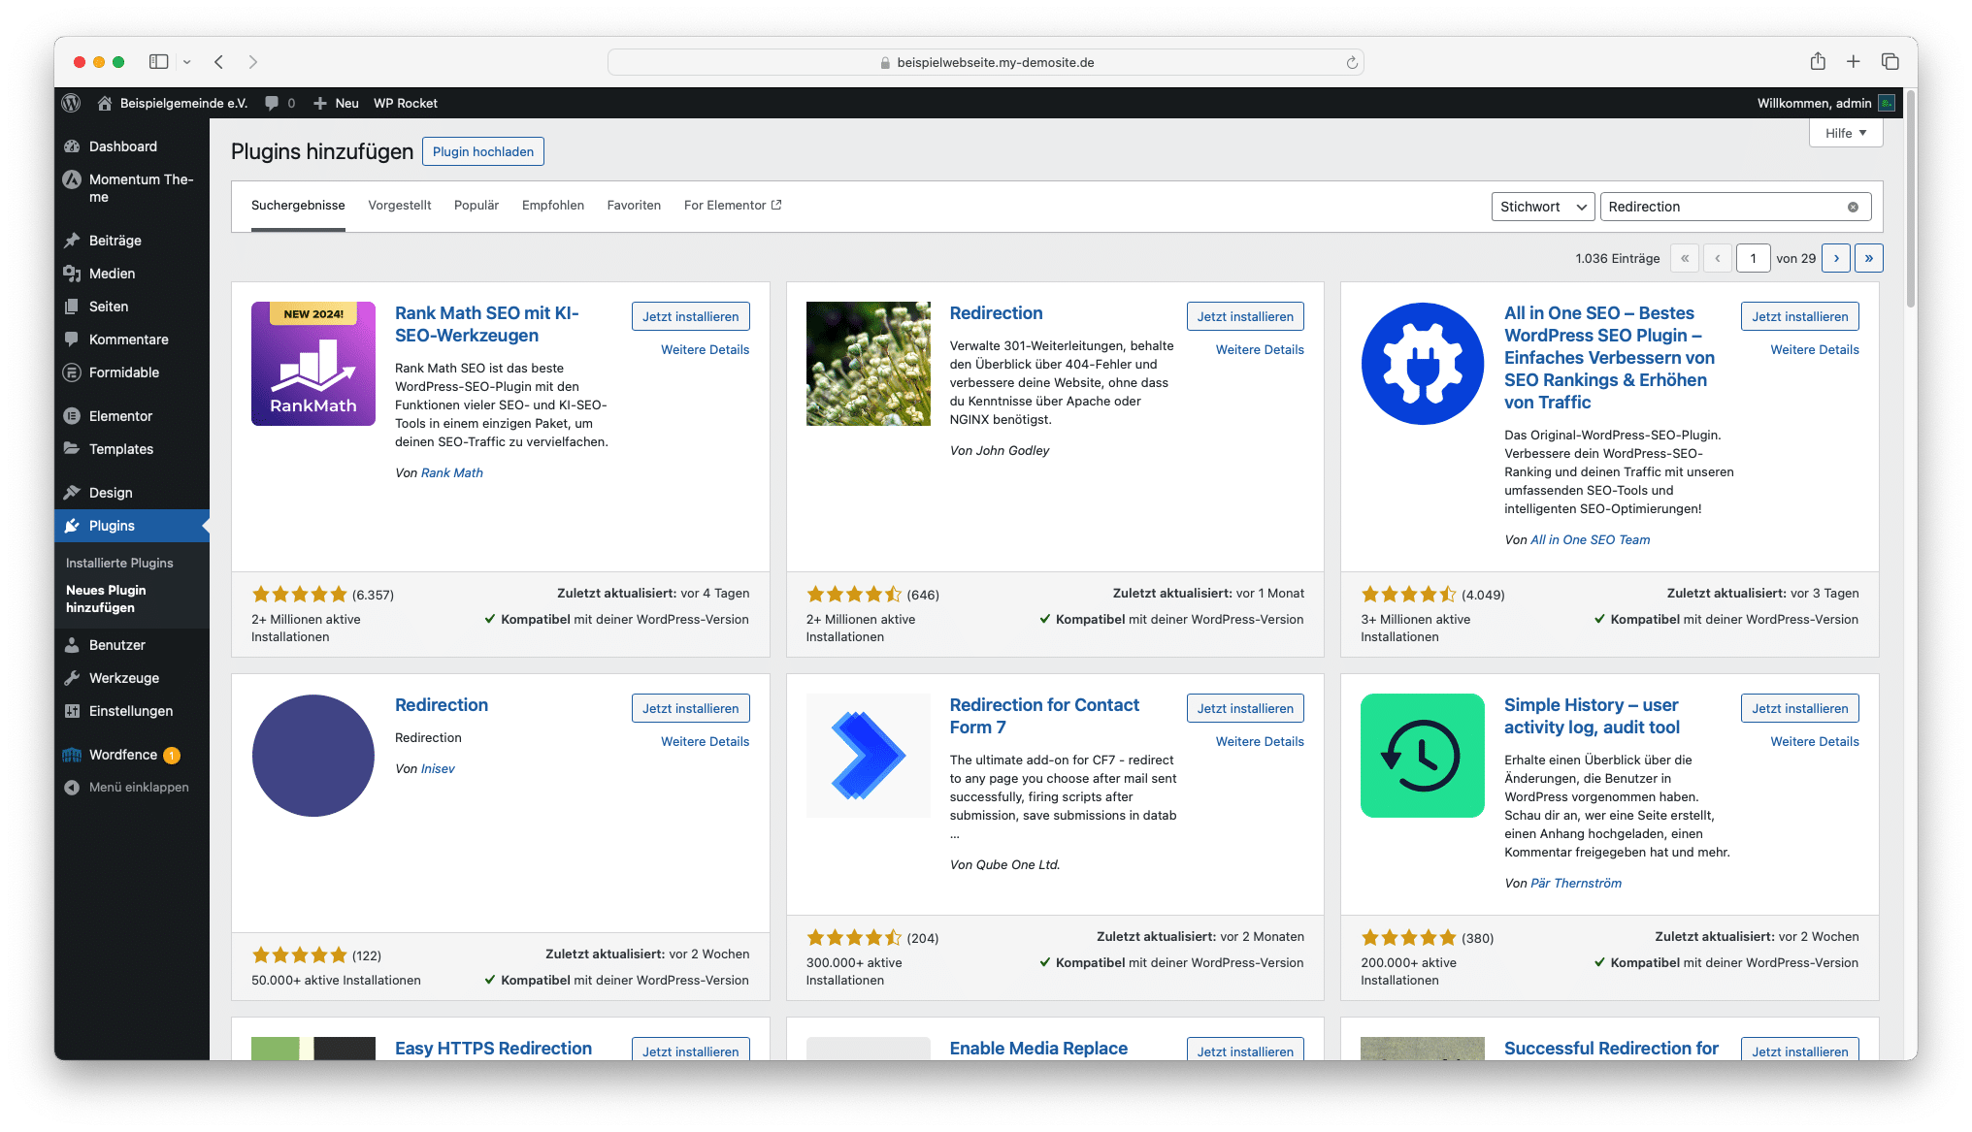Click the WordPress logo in admin bar
This screenshot has height=1132, width=1972.
[71, 103]
